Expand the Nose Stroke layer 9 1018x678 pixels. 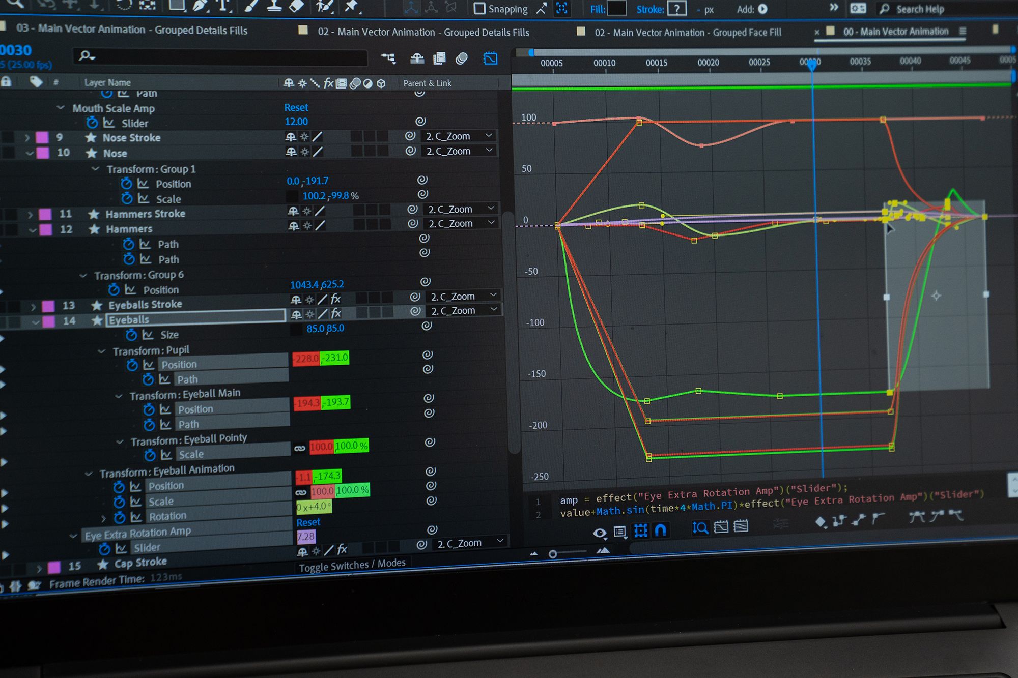pyautogui.click(x=27, y=137)
